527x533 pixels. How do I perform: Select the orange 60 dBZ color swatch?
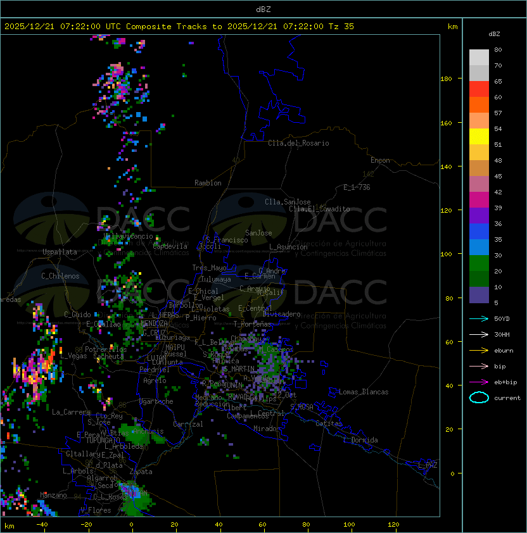coord(479,104)
